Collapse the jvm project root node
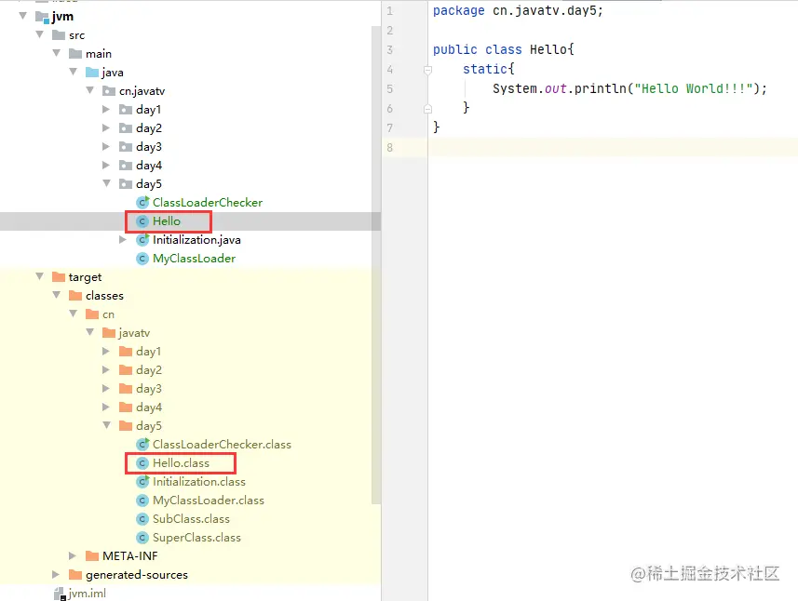Viewport: 798px width, 601px height. (x=23, y=16)
